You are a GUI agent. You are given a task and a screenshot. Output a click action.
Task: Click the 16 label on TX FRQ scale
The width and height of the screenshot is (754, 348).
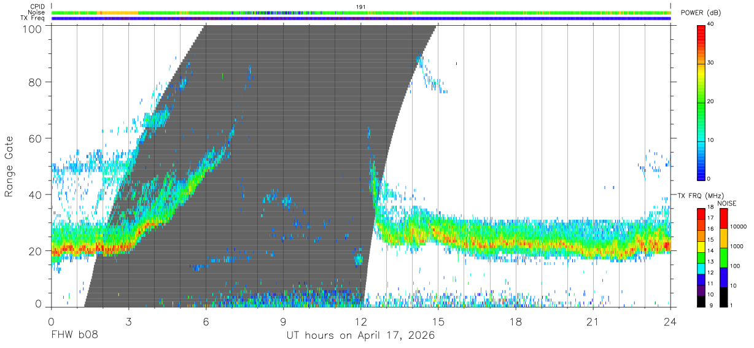pyautogui.click(x=710, y=229)
